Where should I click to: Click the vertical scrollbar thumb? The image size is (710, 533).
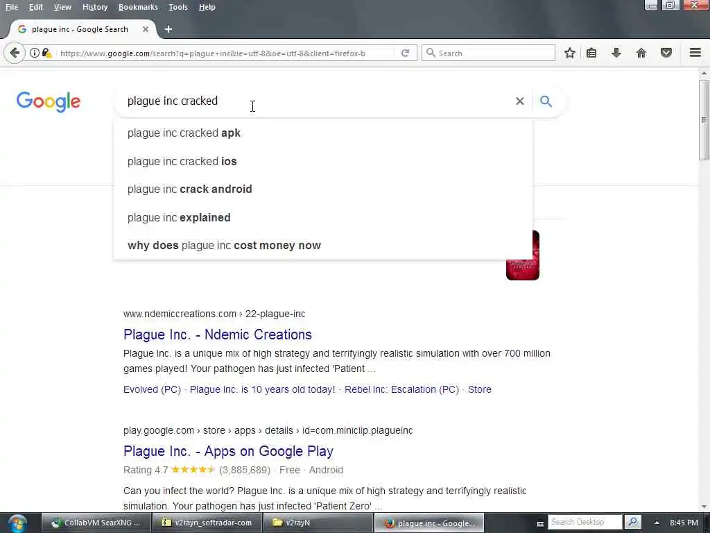704,120
